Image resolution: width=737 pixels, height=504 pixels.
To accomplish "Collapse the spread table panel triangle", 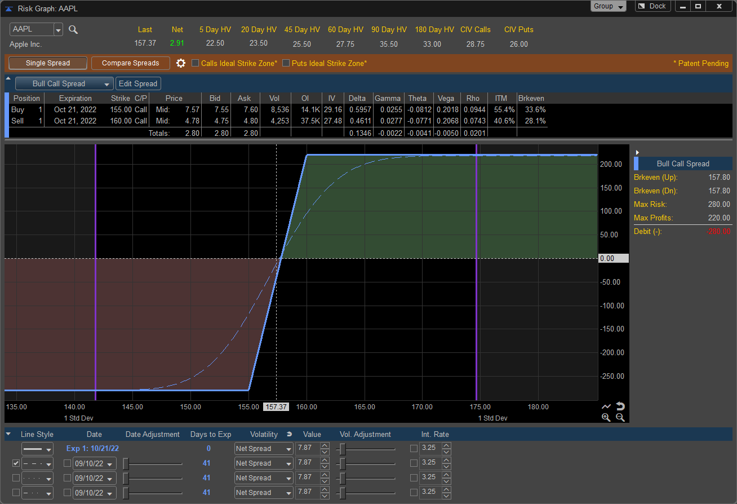I will [8, 78].
